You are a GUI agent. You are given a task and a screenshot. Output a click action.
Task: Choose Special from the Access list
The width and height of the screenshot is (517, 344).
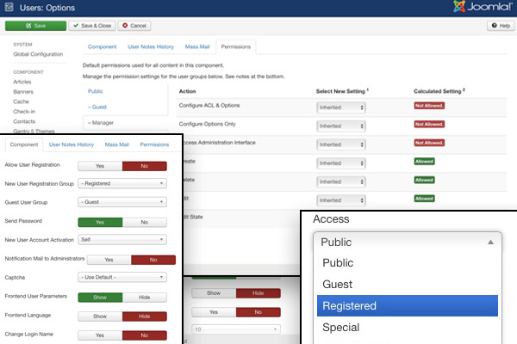(x=340, y=328)
